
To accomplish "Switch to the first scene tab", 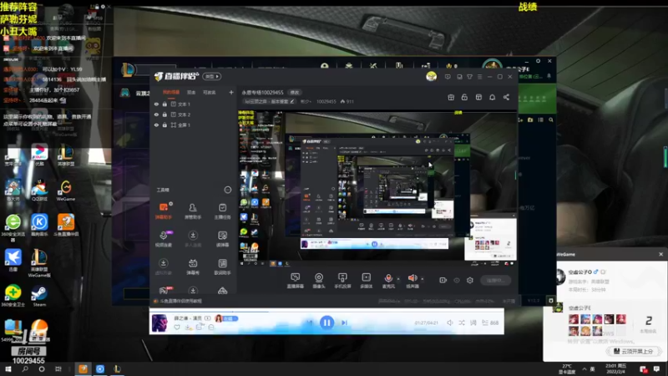I will pyautogui.click(x=171, y=92).
